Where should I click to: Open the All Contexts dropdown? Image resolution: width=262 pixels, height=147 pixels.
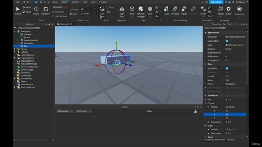click(84, 111)
